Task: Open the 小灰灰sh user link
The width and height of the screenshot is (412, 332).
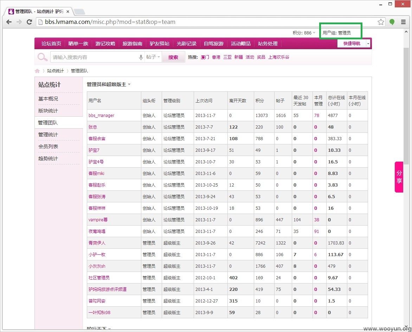Action: pyautogui.click(x=97, y=266)
